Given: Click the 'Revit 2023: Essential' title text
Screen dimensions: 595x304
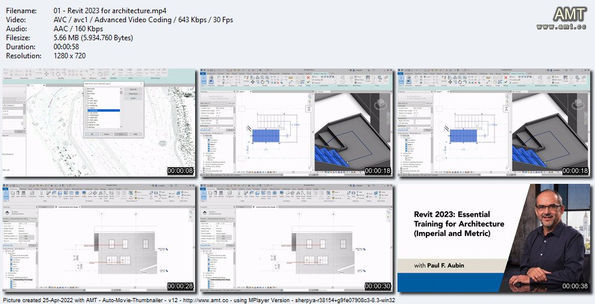Looking at the screenshot, I should click(x=452, y=214).
